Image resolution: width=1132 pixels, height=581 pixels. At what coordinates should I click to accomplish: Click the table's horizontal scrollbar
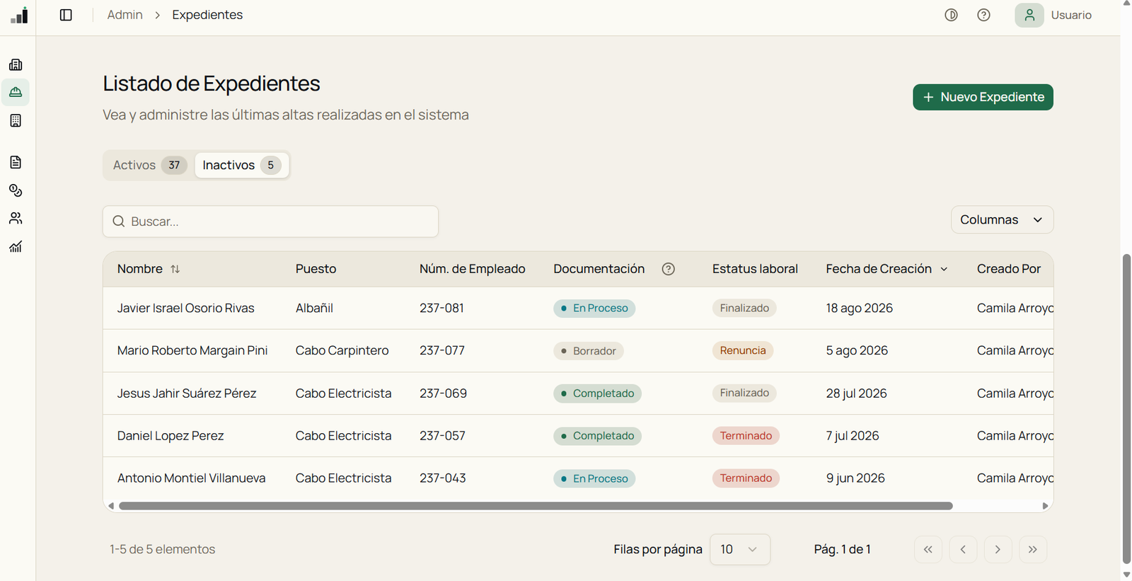click(536, 506)
